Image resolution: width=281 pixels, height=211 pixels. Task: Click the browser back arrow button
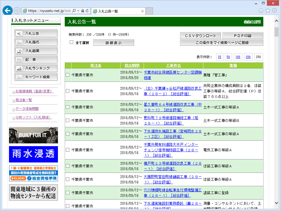pyautogui.click(x=8, y=11)
